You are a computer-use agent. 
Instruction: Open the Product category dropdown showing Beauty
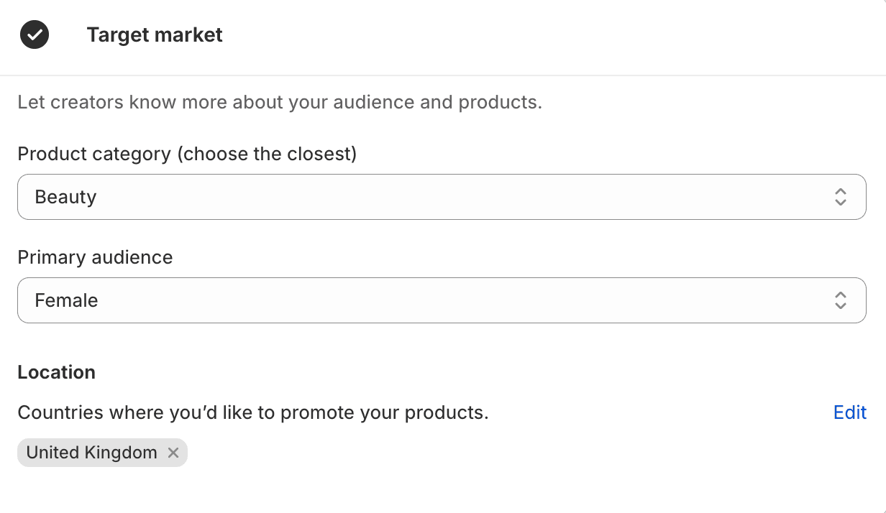pyautogui.click(x=442, y=196)
